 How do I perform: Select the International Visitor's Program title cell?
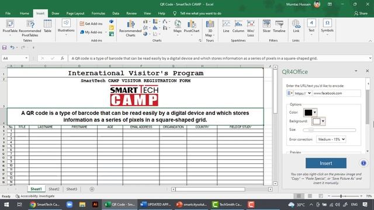coord(136,73)
